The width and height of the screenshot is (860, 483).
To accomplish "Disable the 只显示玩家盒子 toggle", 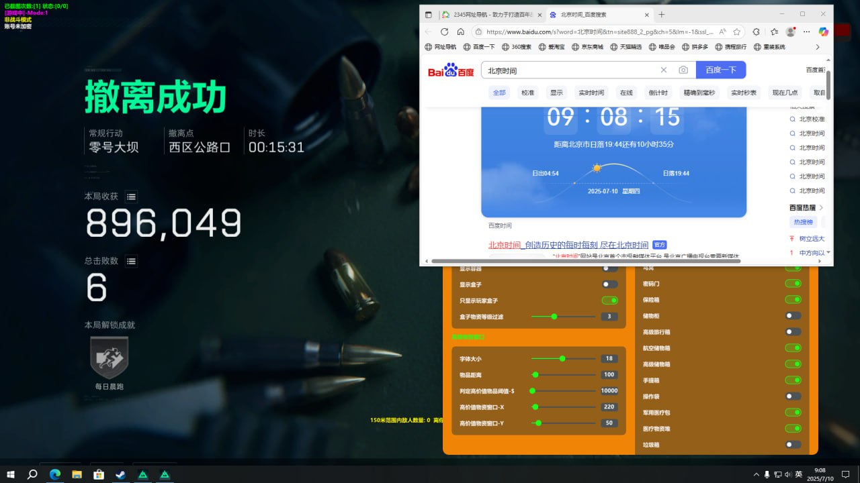I will click(x=609, y=301).
